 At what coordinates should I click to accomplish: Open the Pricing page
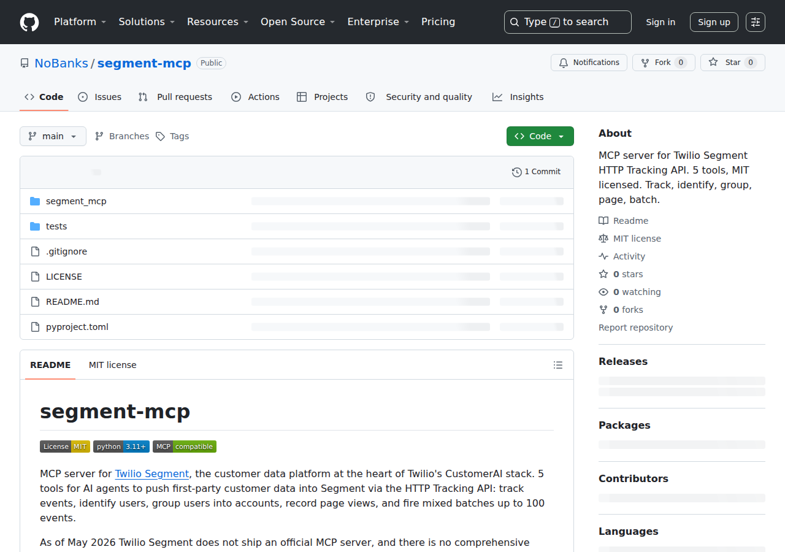pos(438,22)
